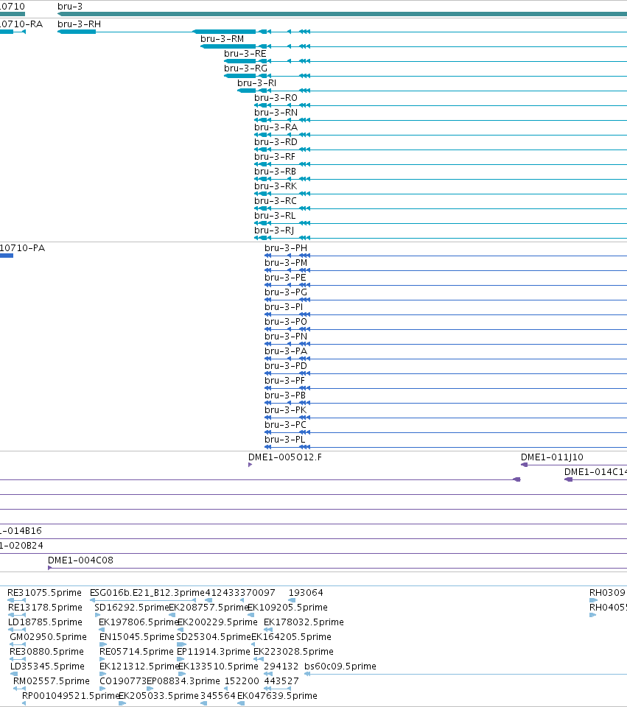Select CDS bru-3-PI
This screenshot has height=707, width=627.
[284, 307]
